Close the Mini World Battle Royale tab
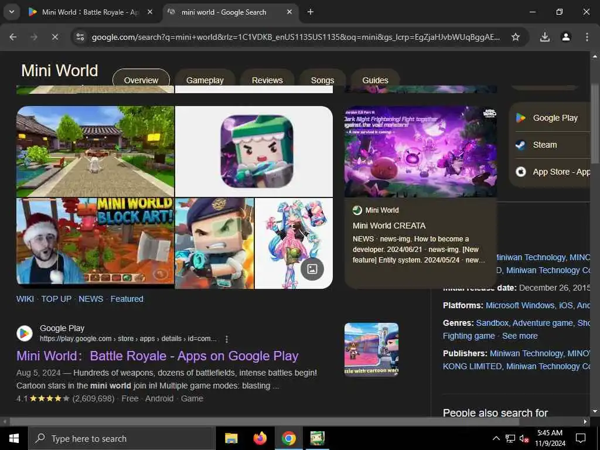 (150, 12)
